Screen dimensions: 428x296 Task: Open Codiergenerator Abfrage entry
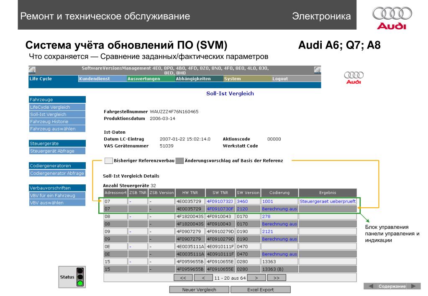click(x=57, y=173)
